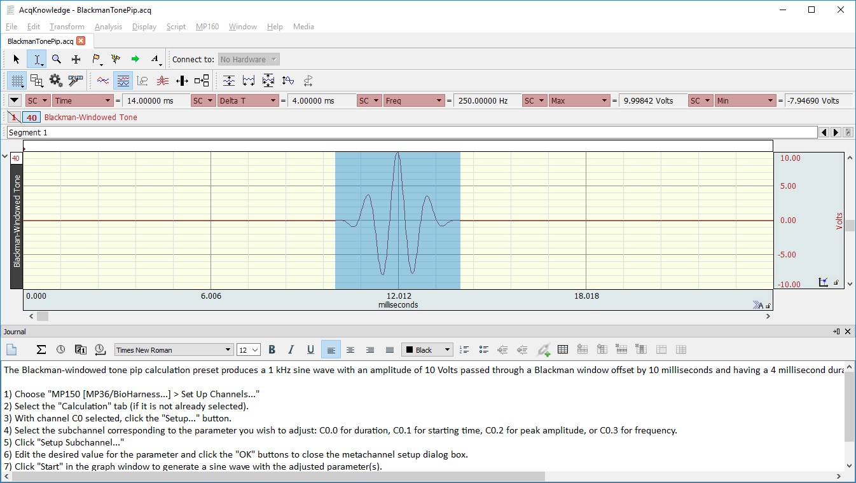Click the channel tile layout icon
856x483 pixels.
point(202,81)
